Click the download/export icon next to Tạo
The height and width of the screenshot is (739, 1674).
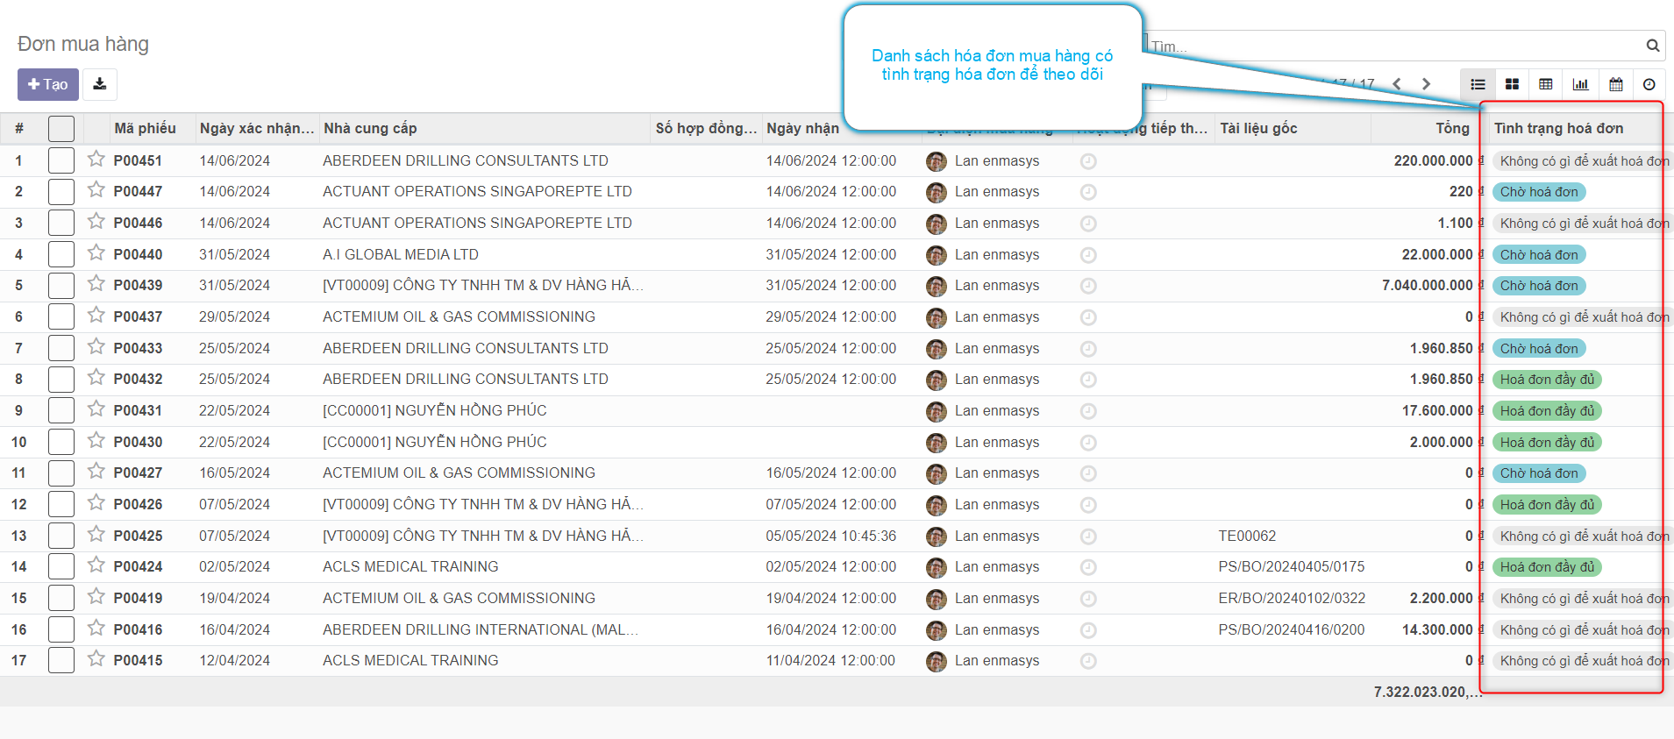pos(100,84)
